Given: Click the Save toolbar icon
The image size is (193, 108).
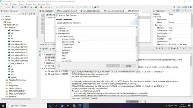Looking at the screenshot, I should coord(6,7).
